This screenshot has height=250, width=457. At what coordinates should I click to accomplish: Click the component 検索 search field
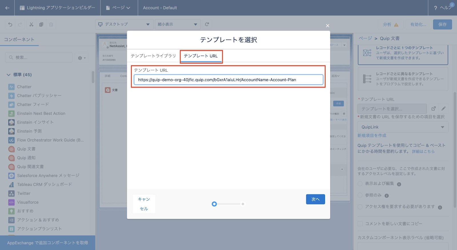39,57
